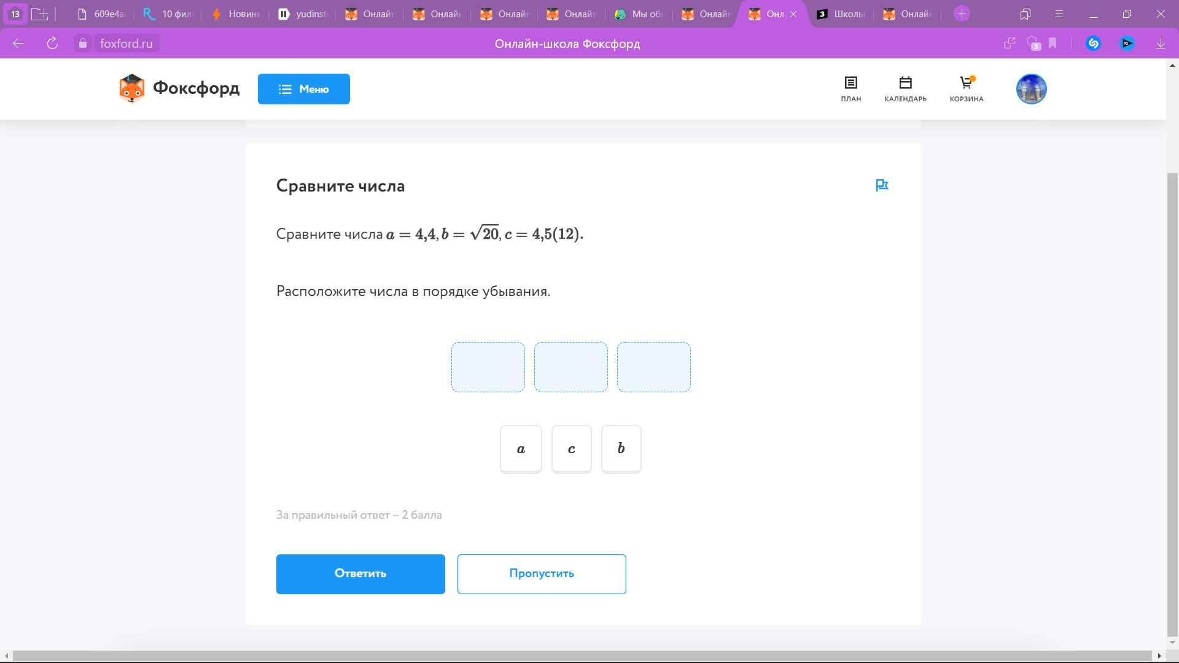Image resolution: width=1179 pixels, height=663 pixels.
Task: Select the answer tile labeled c
Action: pyautogui.click(x=571, y=449)
